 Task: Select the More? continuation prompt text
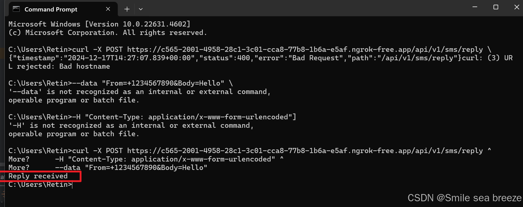click(18, 159)
